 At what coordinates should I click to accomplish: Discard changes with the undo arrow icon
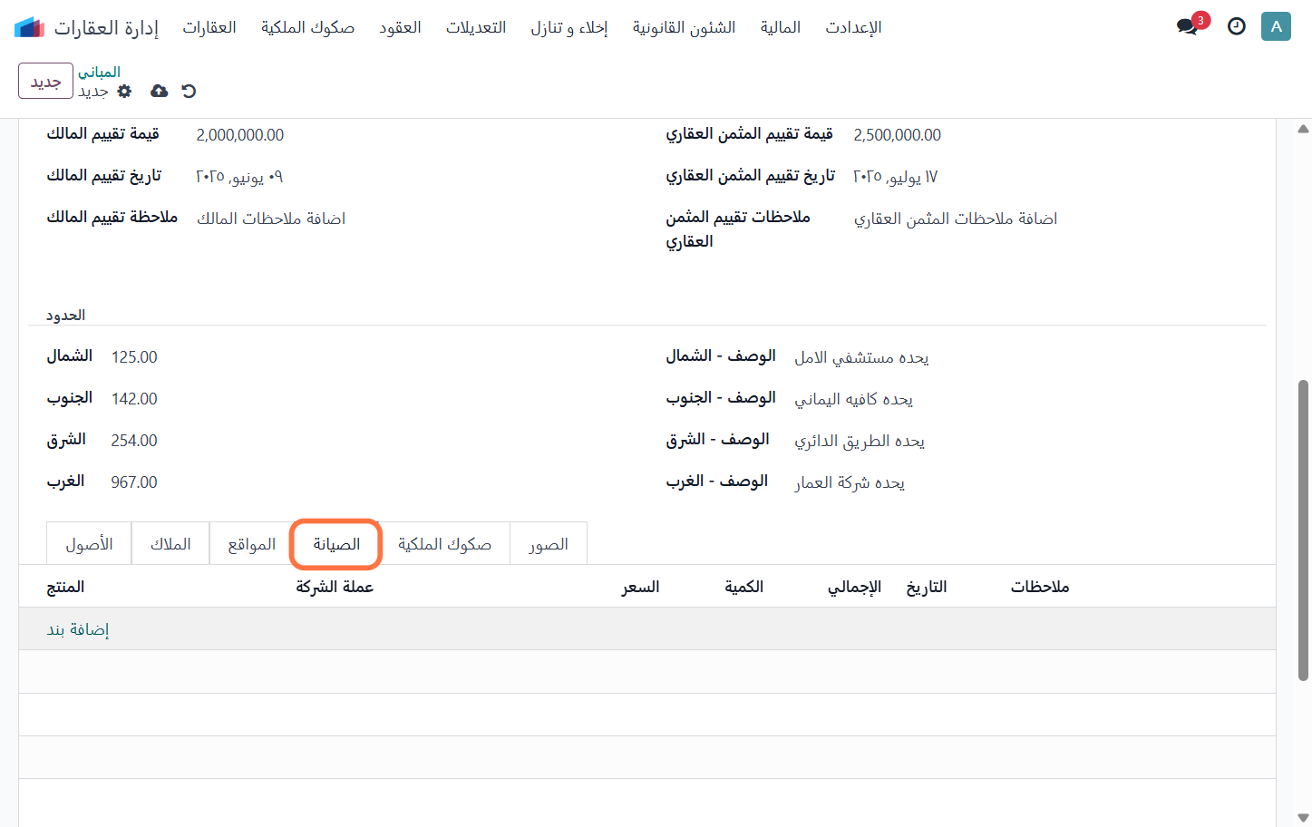pyautogui.click(x=189, y=91)
